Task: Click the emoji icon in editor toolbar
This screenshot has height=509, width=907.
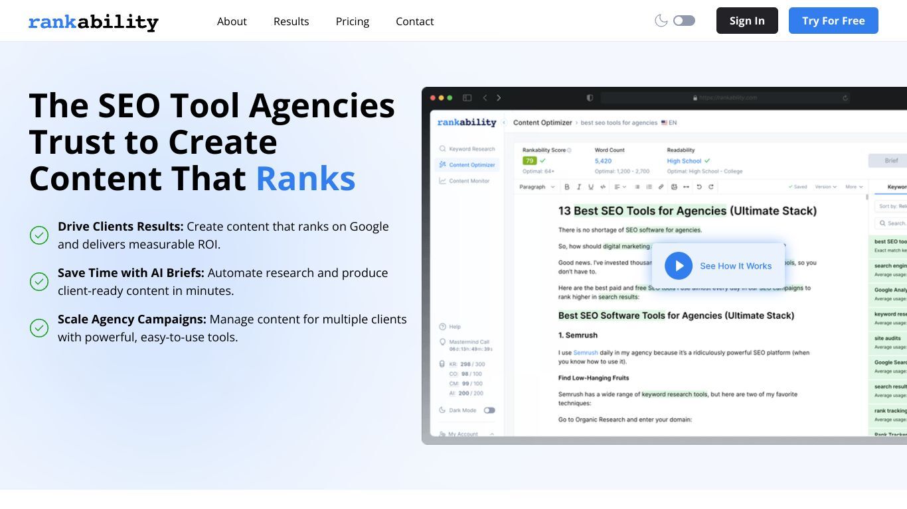Action: [674, 187]
